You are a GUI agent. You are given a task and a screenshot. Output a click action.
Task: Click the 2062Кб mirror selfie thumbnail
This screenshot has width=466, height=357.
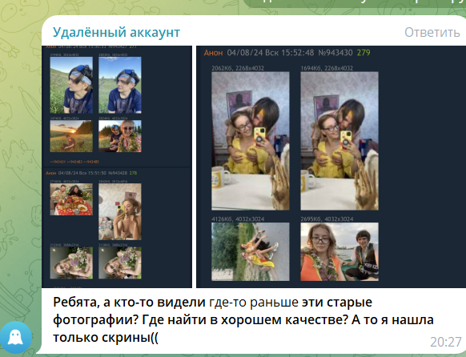[251, 141]
